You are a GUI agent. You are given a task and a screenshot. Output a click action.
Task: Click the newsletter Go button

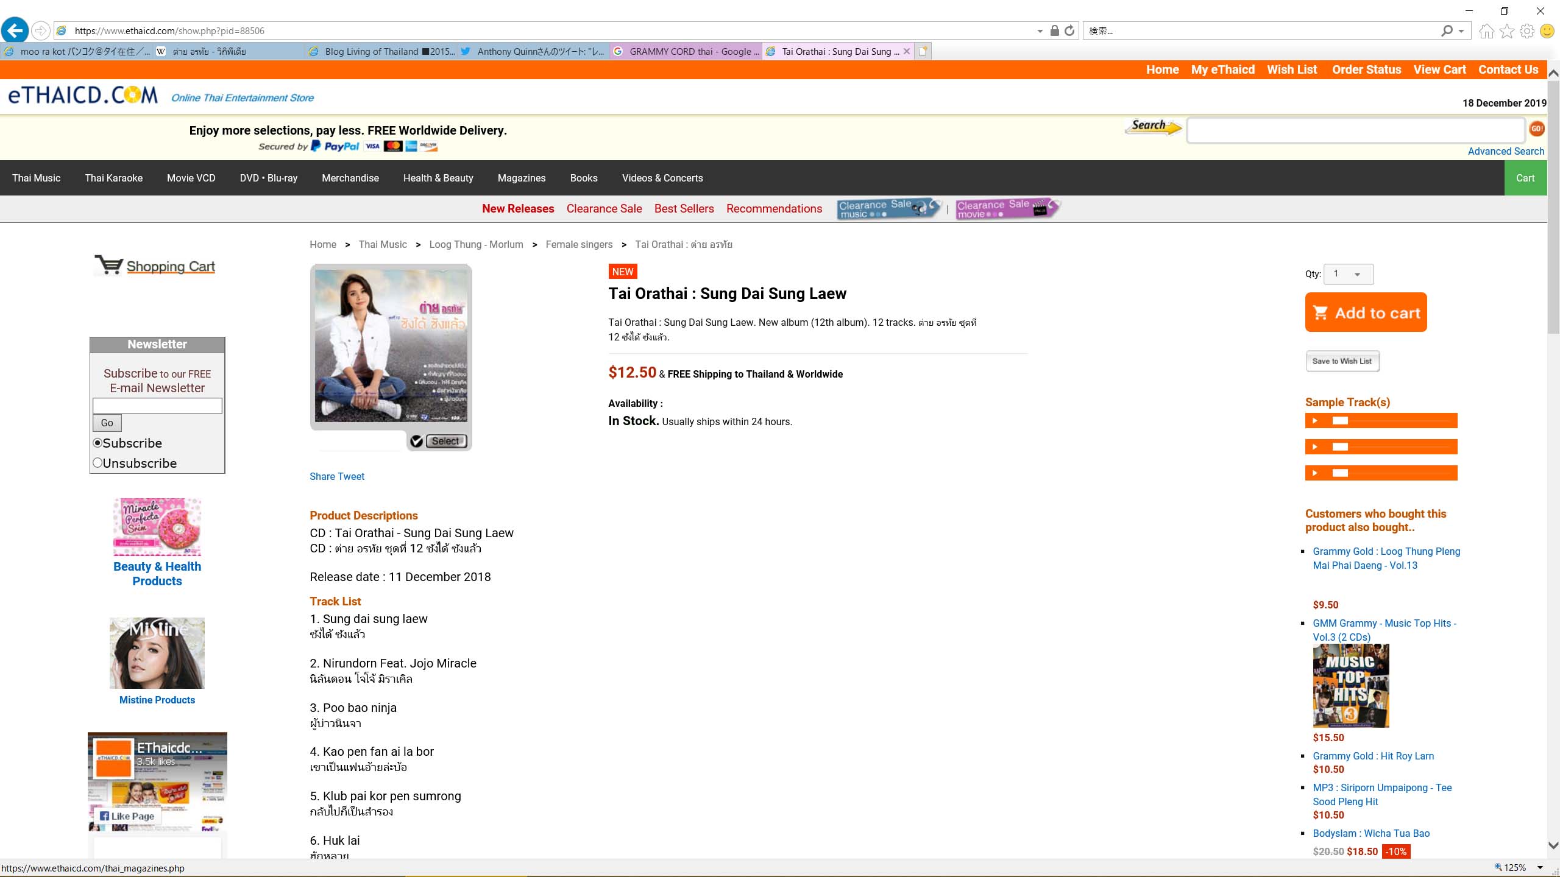click(107, 423)
